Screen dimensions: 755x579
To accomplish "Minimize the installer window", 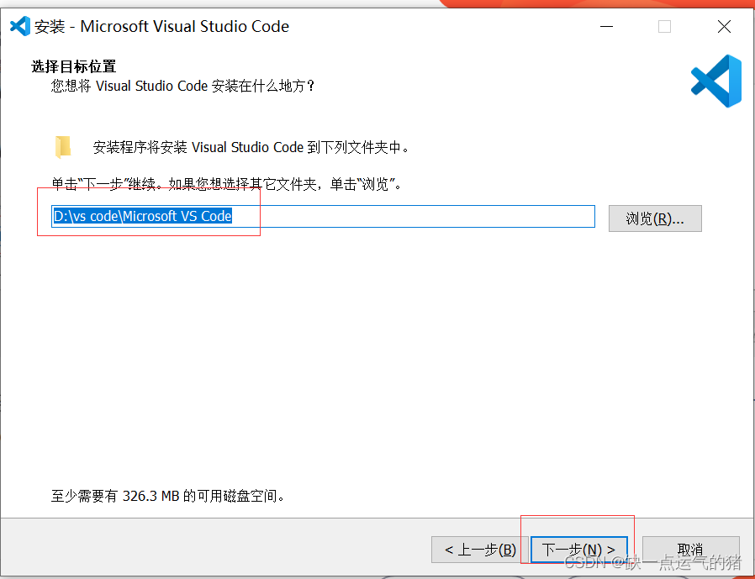I will point(607,27).
